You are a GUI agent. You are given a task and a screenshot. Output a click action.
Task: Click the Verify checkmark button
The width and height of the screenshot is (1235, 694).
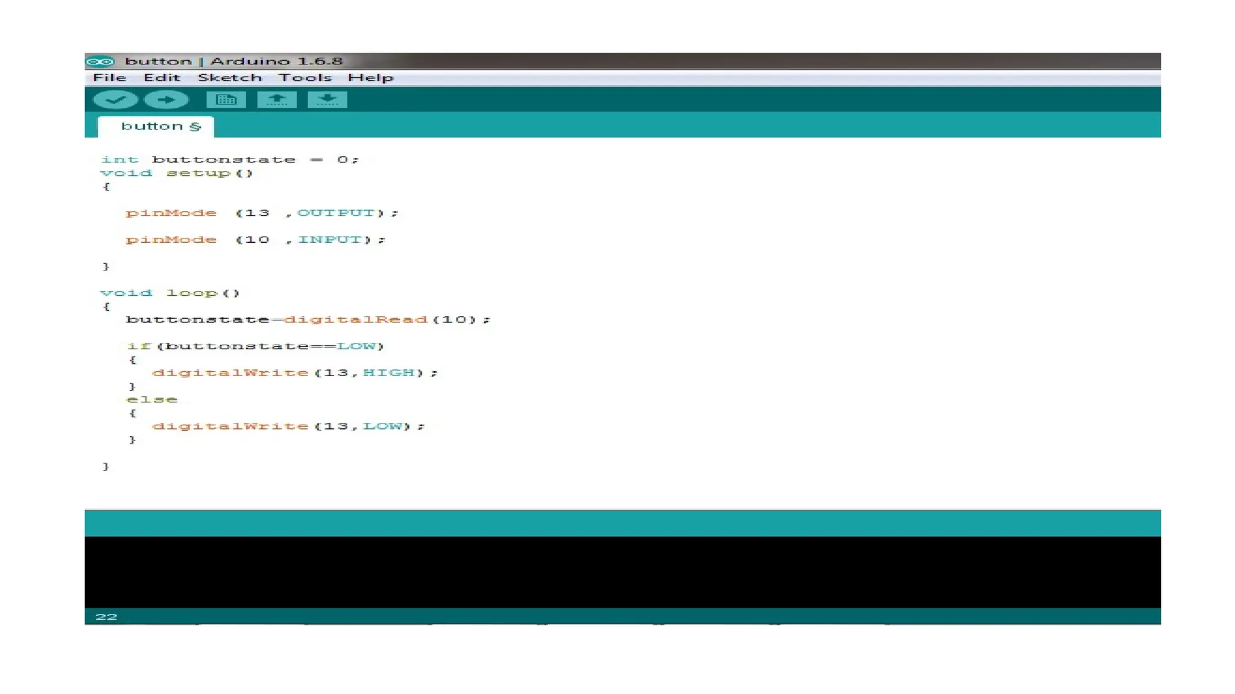point(115,100)
